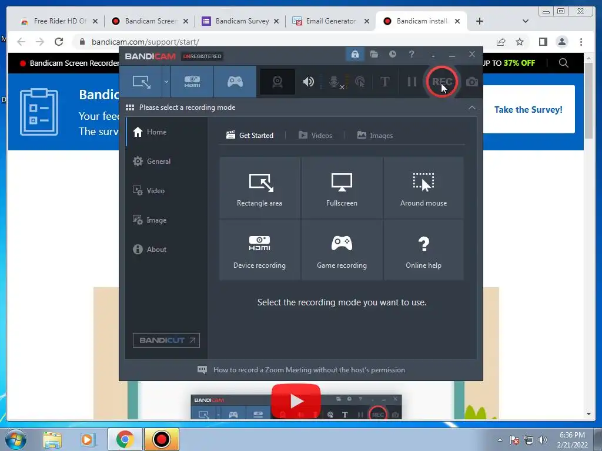This screenshot has width=602, height=451.
Task: Open the Windows Start menu
Action: click(16, 439)
